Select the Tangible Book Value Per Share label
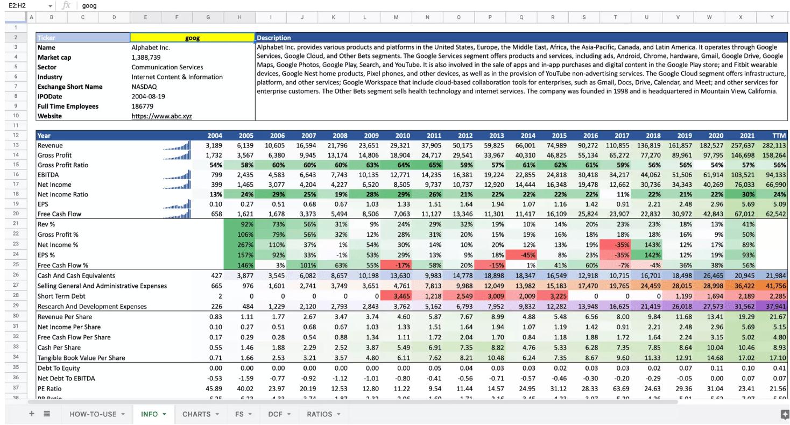Viewport: 790px width, 425px height. pyautogui.click(x=81, y=358)
